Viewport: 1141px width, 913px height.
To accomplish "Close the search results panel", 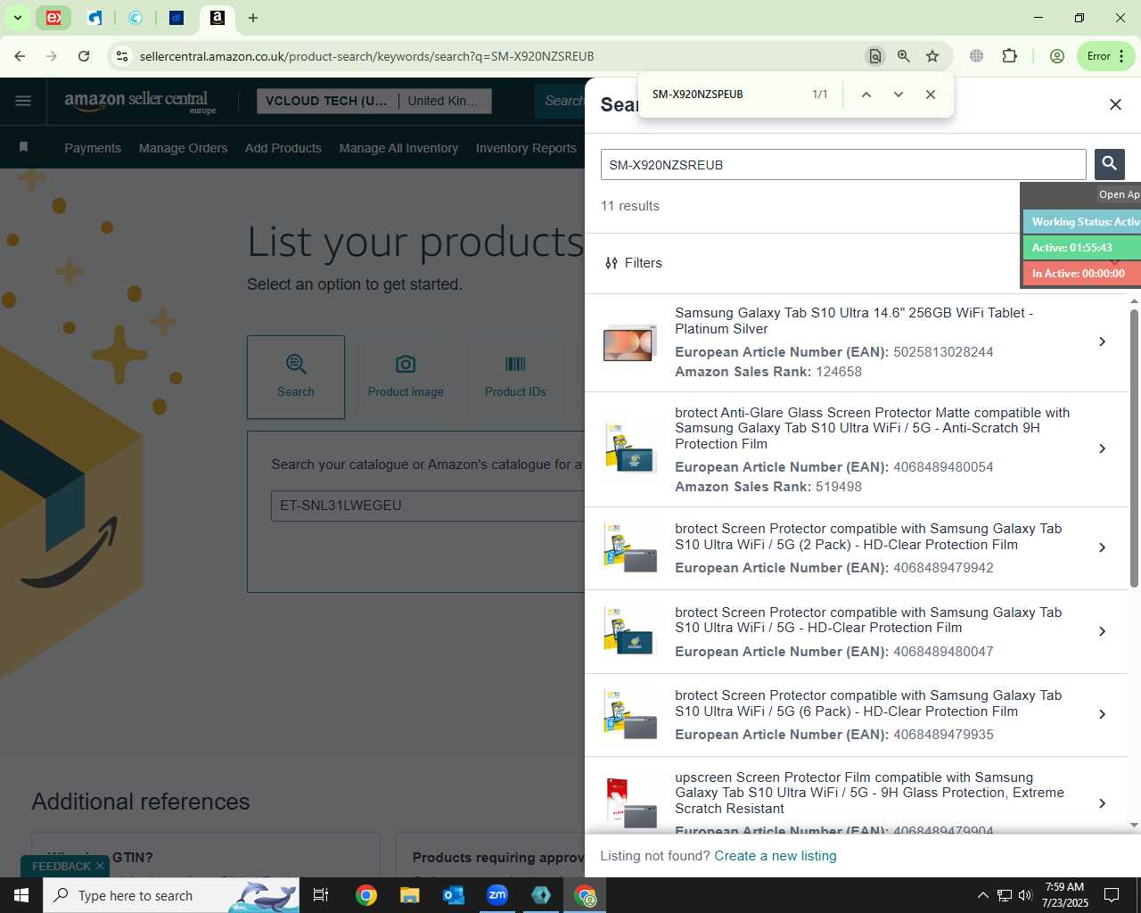I will tap(1115, 104).
